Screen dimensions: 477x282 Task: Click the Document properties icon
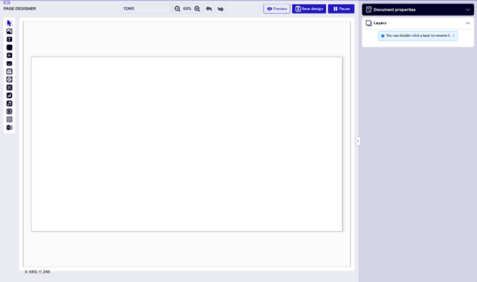coord(369,10)
